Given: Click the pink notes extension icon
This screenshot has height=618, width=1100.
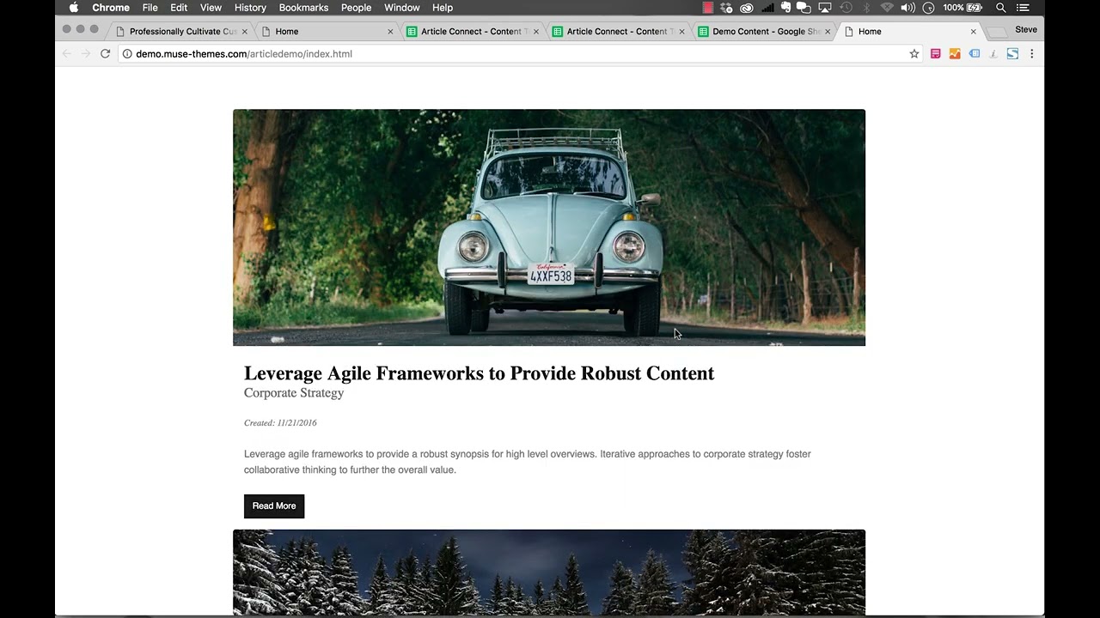Looking at the screenshot, I should click(x=936, y=53).
